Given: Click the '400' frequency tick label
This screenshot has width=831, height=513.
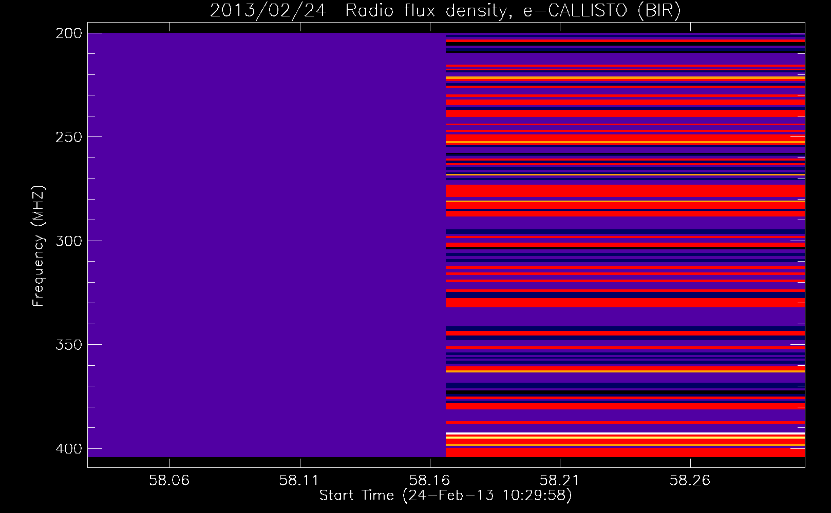Looking at the screenshot, I should coord(69,449).
